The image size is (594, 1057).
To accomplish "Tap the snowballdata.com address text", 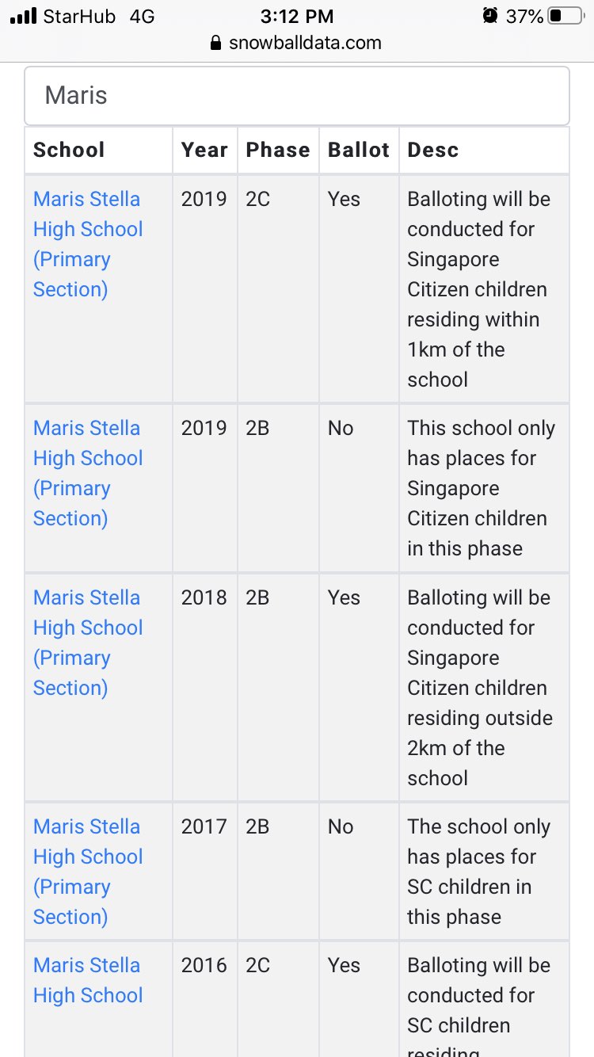I will pos(305,43).
